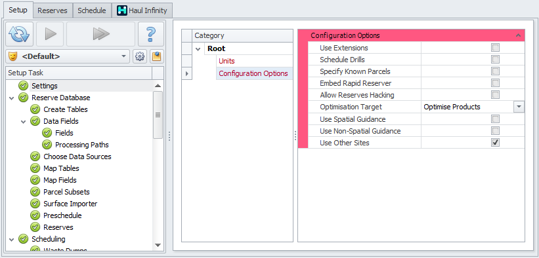539x258 pixels.
Task: Click row indicator arrow beside Configuration Options
Action: click(186, 73)
